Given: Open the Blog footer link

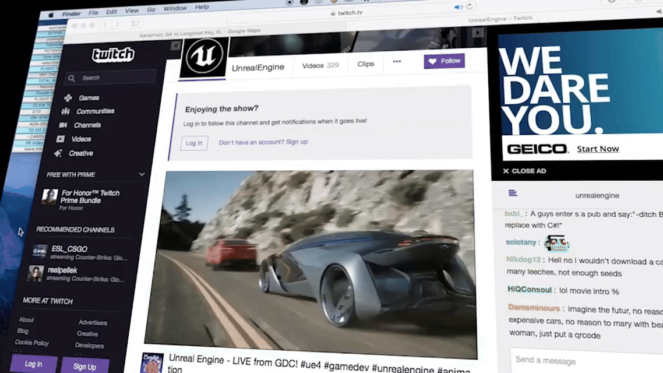Looking at the screenshot, I should (23, 330).
